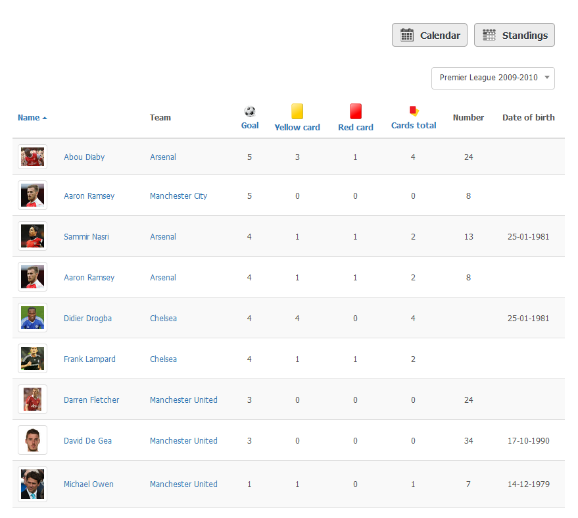The height and width of the screenshot is (518, 578).
Task: Open the Arsenal team link for Abou Diaby
Action: point(163,157)
